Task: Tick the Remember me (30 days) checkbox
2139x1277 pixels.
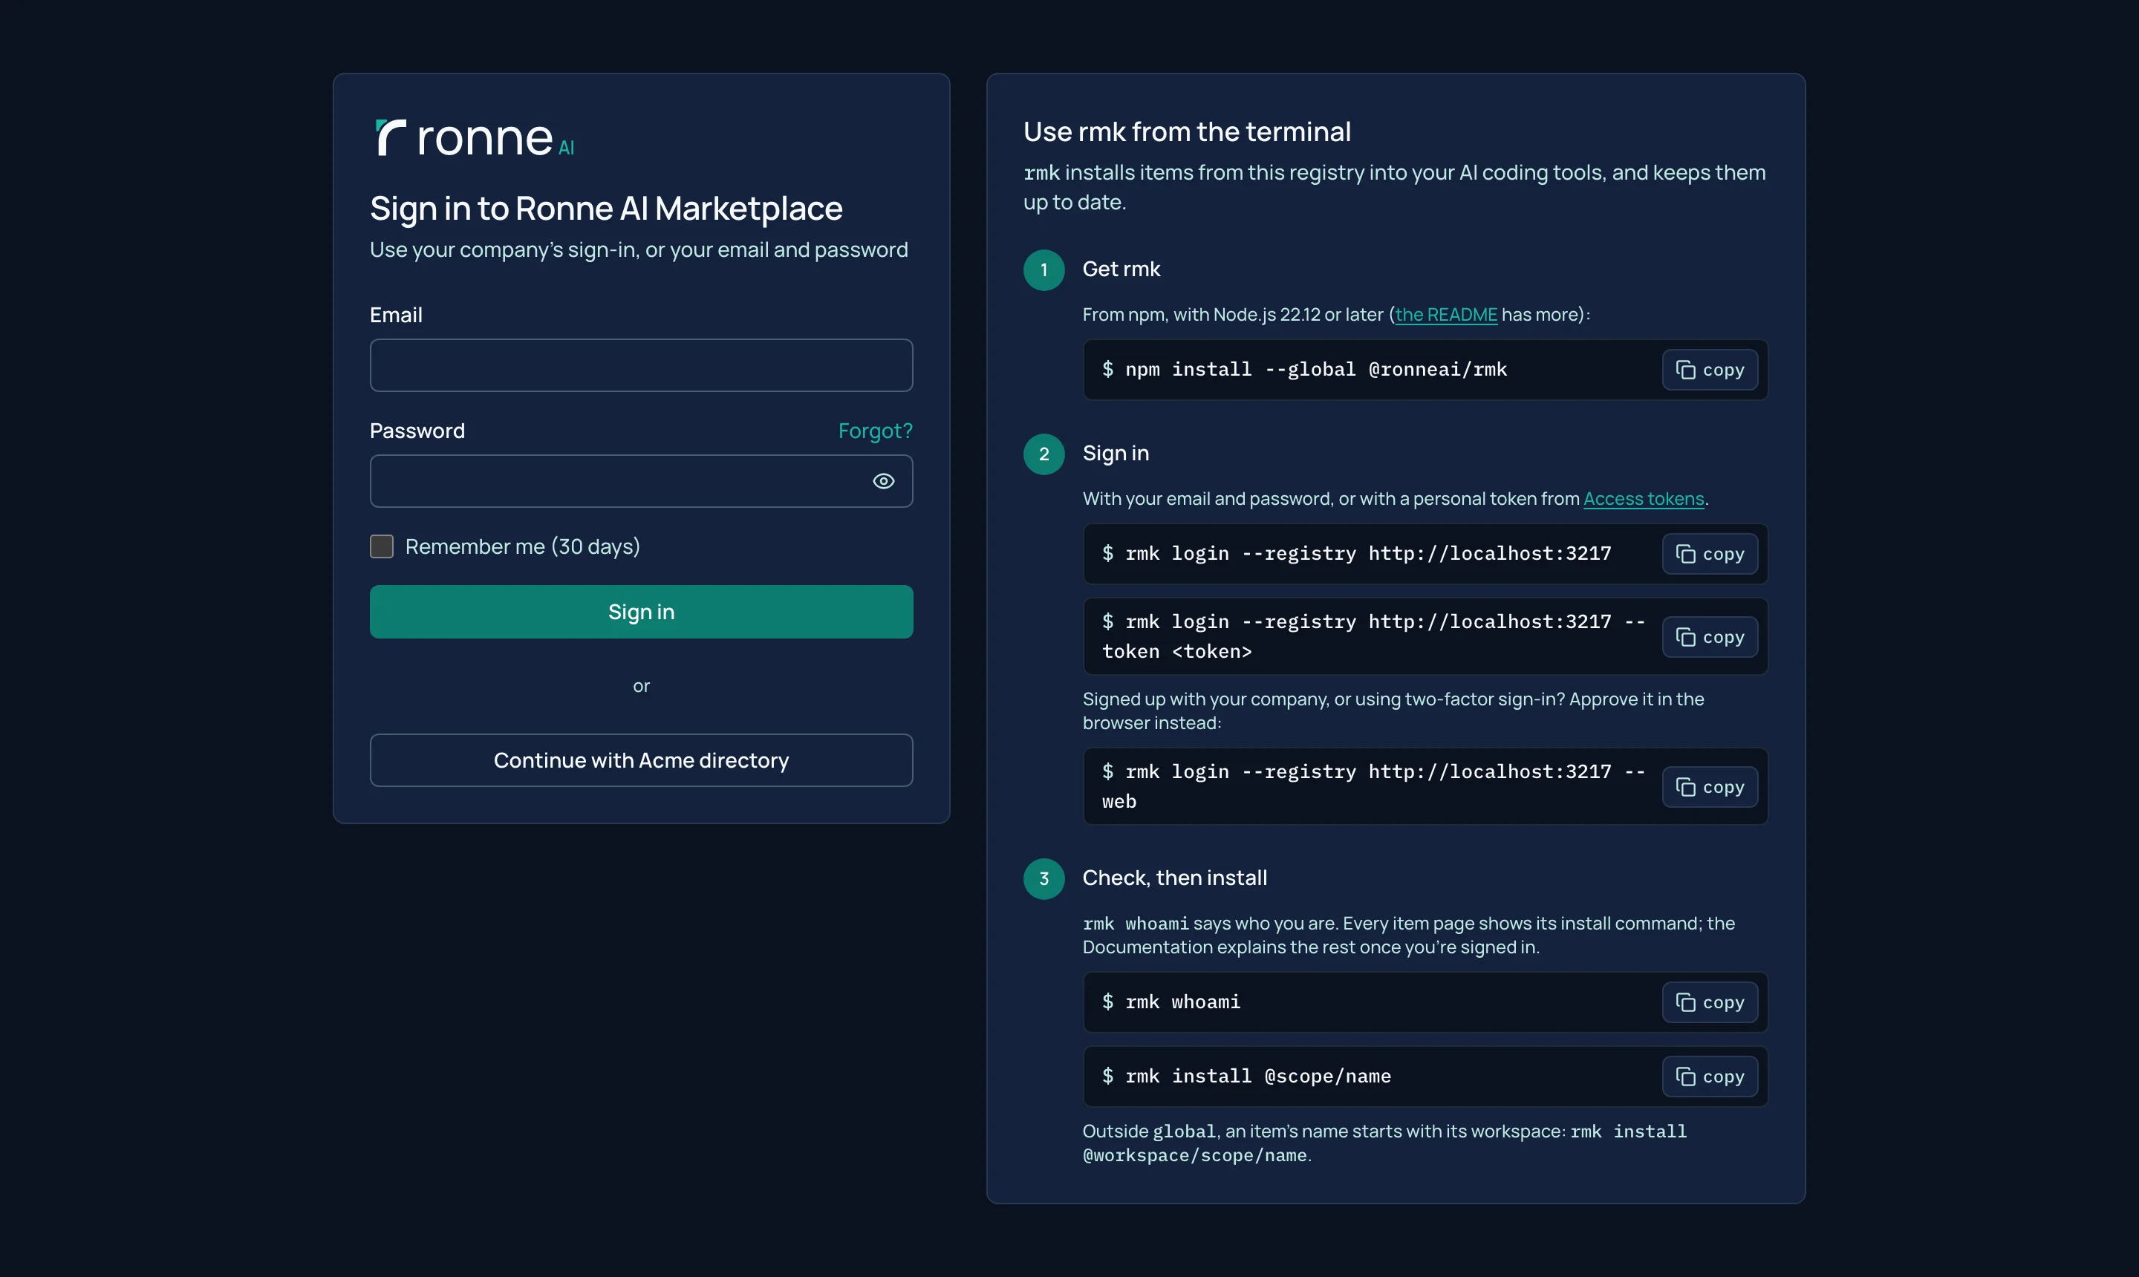Action: click(x=381, y=546)
